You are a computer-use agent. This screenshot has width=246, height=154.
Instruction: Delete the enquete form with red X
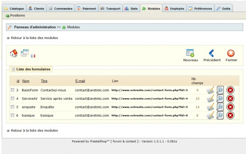(230, 107)
